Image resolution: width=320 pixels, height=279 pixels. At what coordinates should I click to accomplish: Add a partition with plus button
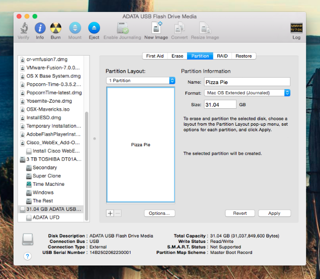tap(110, 213)
